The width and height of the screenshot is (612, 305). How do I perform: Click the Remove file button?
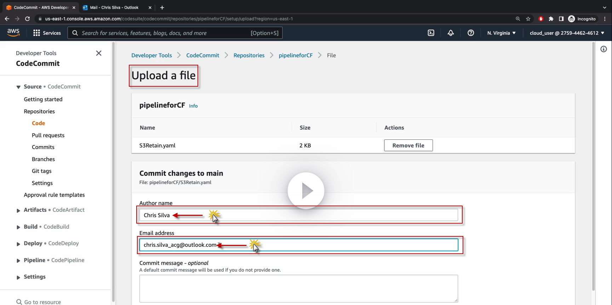pyautogui.click(x=408, y=145)
